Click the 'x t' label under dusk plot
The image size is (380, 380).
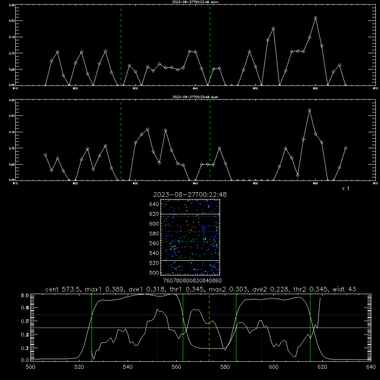coord(345,188)
